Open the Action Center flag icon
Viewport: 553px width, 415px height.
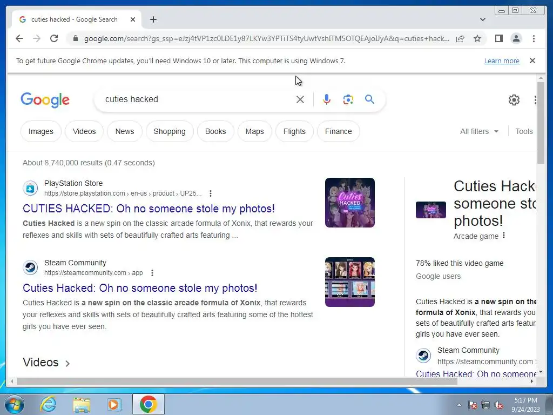click(x=472, y=405)
